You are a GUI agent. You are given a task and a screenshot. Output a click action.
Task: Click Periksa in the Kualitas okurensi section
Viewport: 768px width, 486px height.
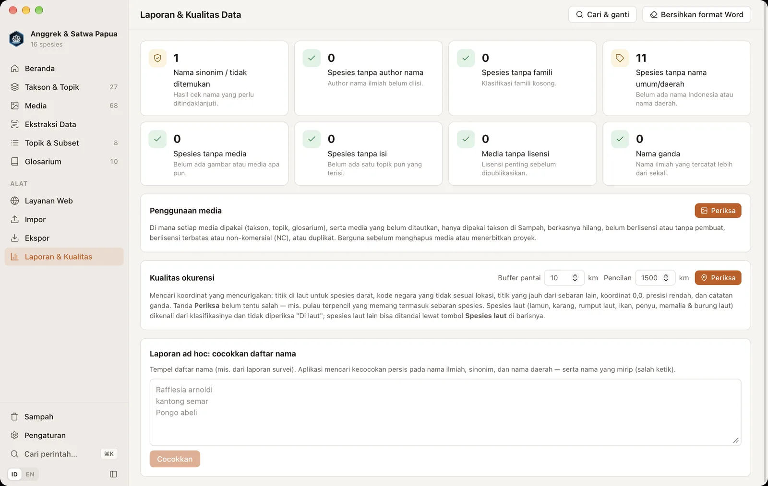[x=718, y=278]
